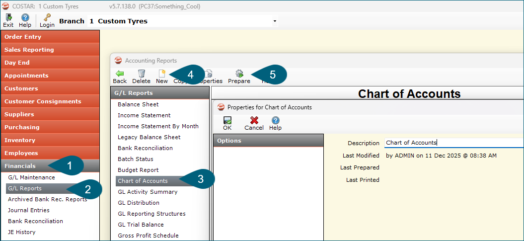Open the Branch dropdown arrow
This screenshot has height=241, width=524.
pos(275,21)
